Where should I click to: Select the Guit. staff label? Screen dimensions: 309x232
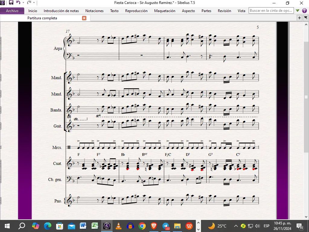click(58, 126)
